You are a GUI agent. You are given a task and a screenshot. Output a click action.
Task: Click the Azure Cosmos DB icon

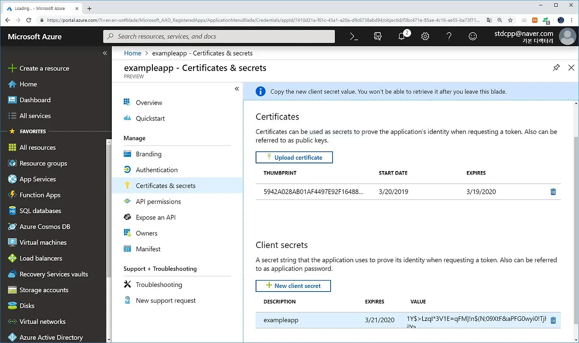[x=12, y=227]
